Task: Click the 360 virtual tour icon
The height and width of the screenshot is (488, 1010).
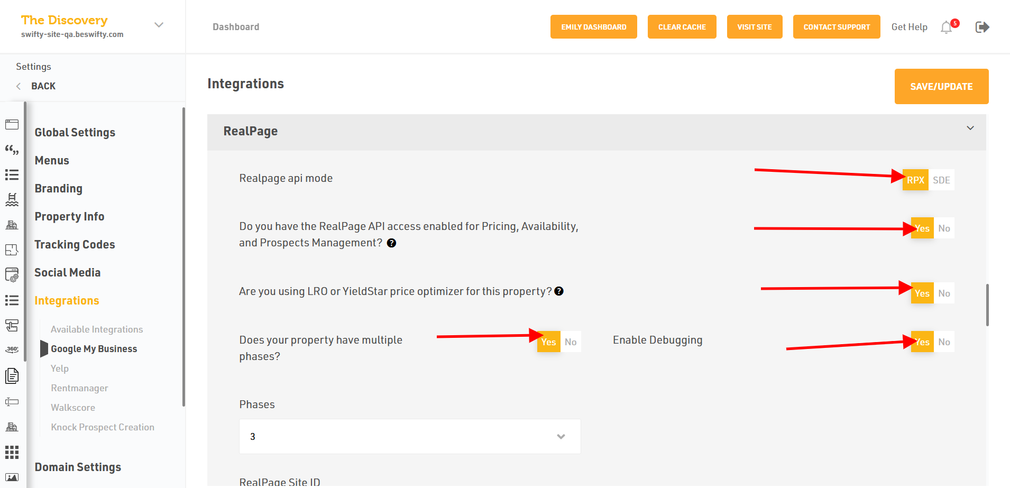Action: [x=12, y=349]
